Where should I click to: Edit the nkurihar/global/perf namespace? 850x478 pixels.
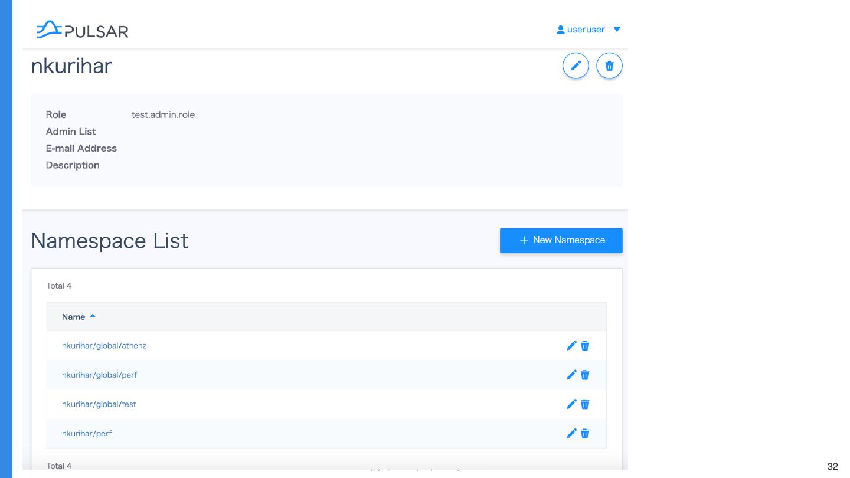[x=571, y=375]
